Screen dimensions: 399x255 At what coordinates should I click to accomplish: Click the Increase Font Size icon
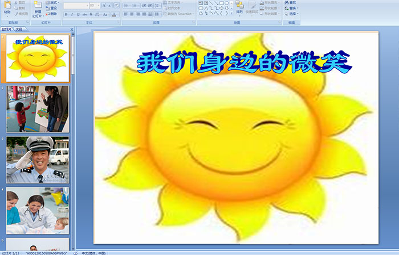(103, 6)
